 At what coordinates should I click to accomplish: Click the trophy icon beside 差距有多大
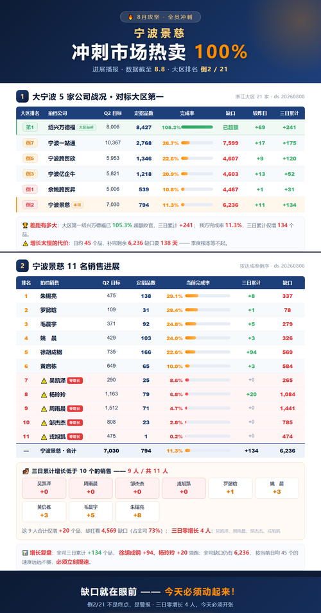(25, 225)
